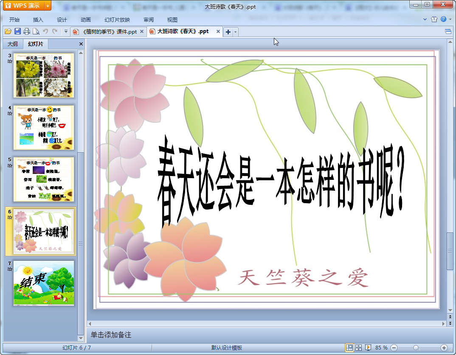Expand the WPS 演示 application menu arrow

[47, 6]
